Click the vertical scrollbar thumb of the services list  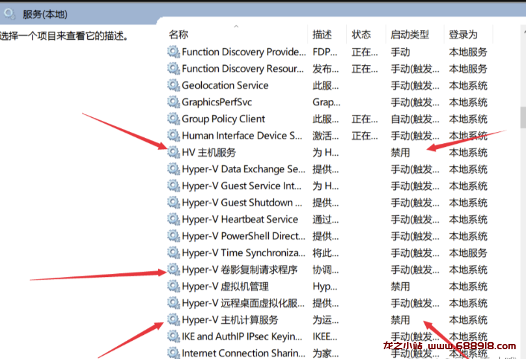pos(523,117)
